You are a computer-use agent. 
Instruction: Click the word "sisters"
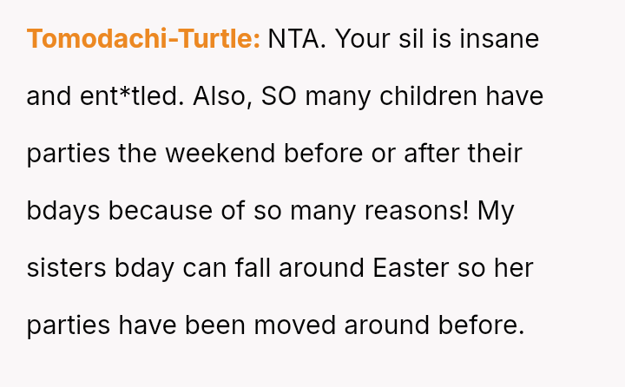(x=67, y=268)
